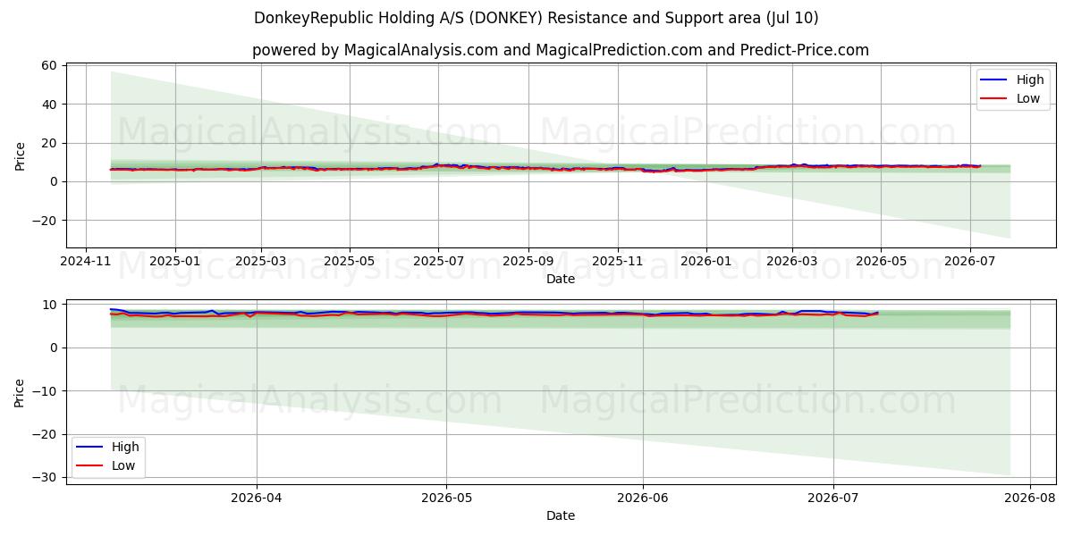Click the '2025-07' date tick label

[438, 263]
